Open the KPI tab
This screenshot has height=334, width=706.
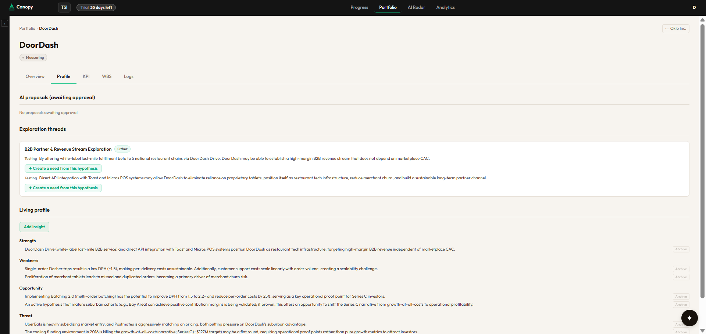tap(86, 76)
